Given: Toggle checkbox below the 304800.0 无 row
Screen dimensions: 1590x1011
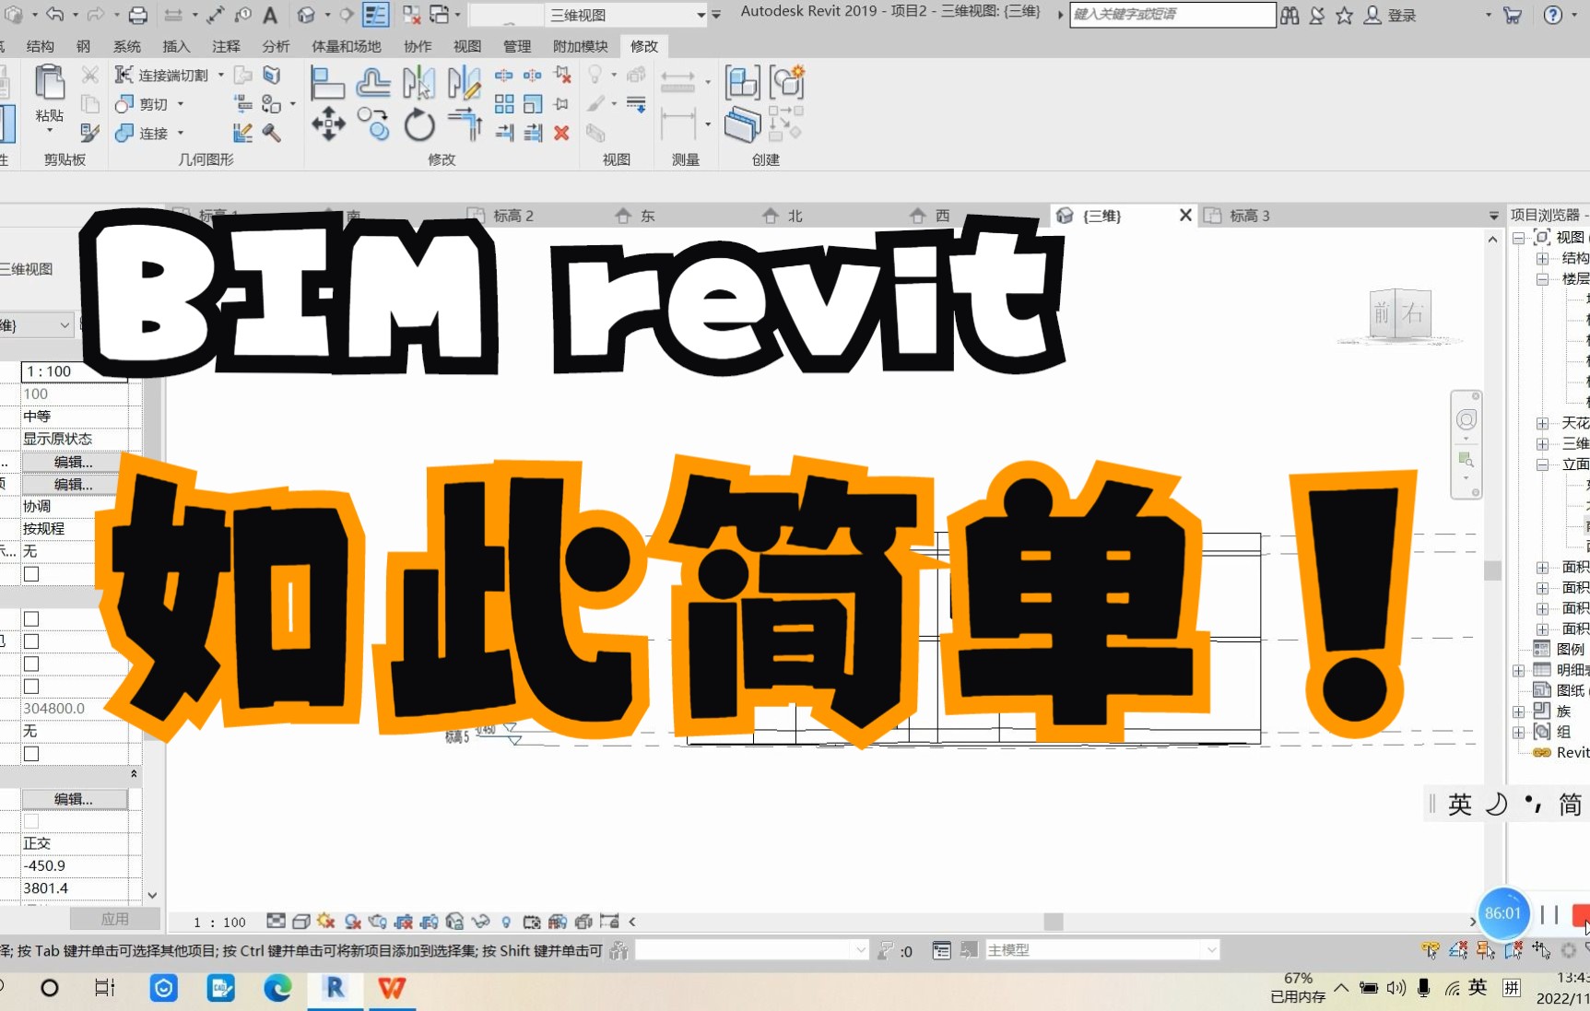Looking at the screenshot, I should pos(31,754).
